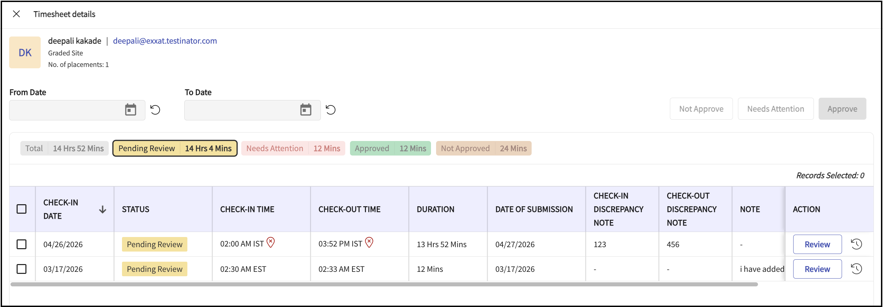Click Review for the 04/26/2026 entry
The height and width of the screenshot is (307, 883).
[x=817, y=244]
